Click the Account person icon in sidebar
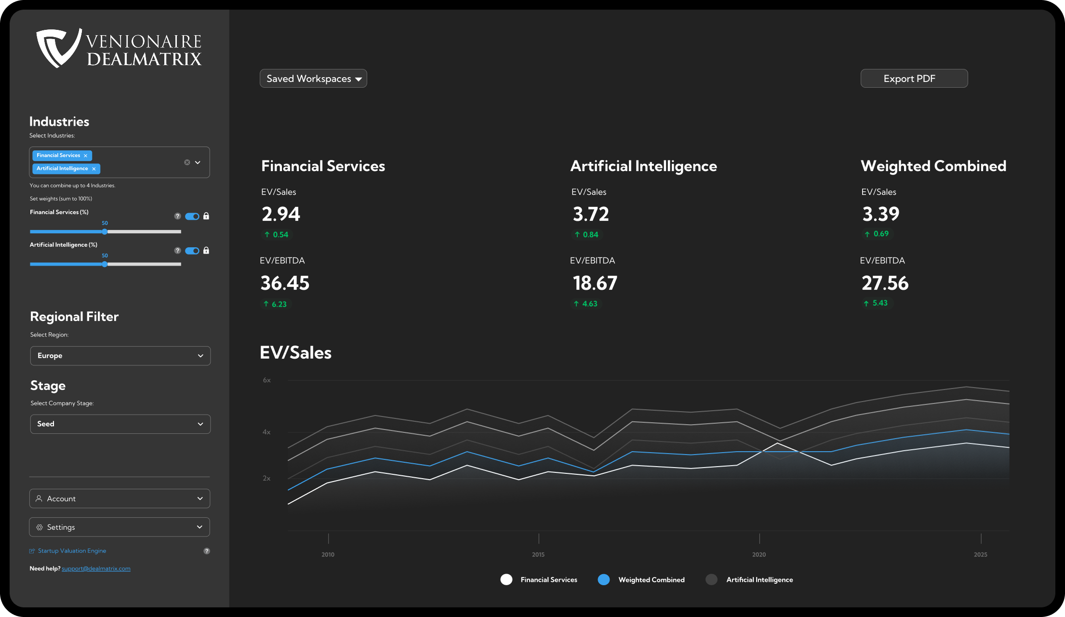This screenshot has height=617, width=1065. [39, 498]
